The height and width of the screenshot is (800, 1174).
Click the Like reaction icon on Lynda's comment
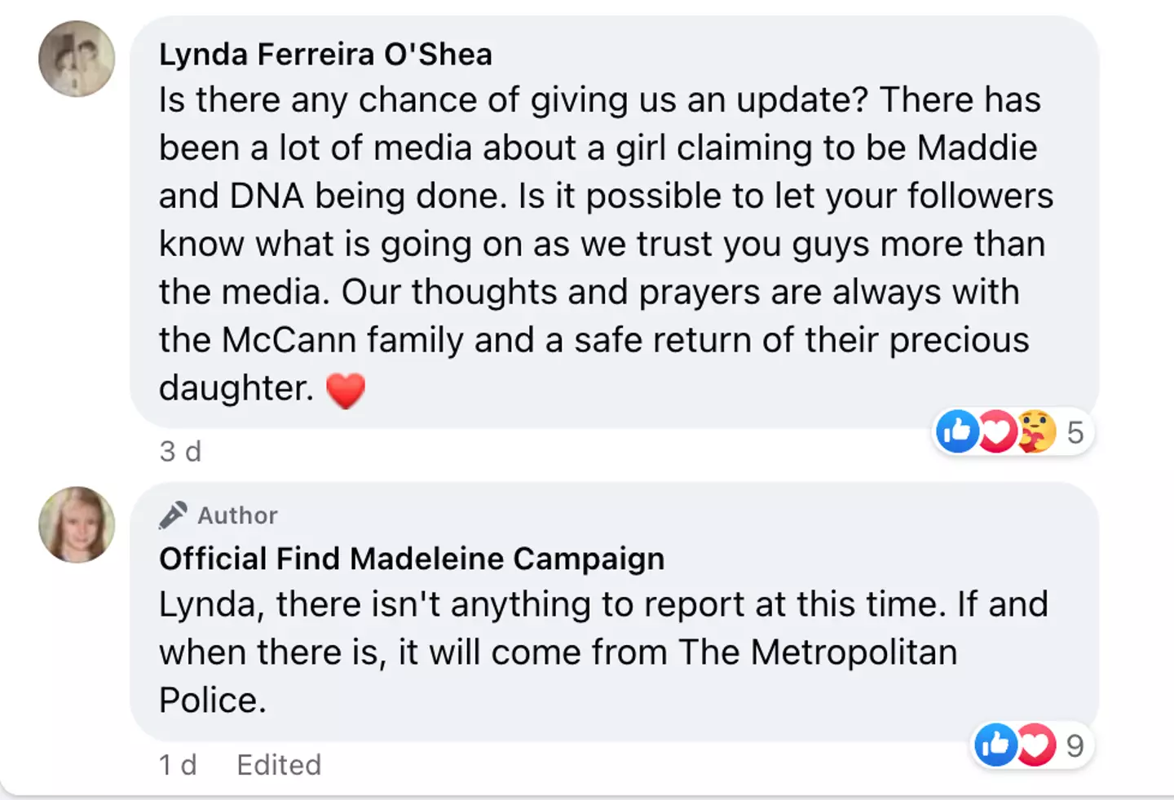coord(957,431)
